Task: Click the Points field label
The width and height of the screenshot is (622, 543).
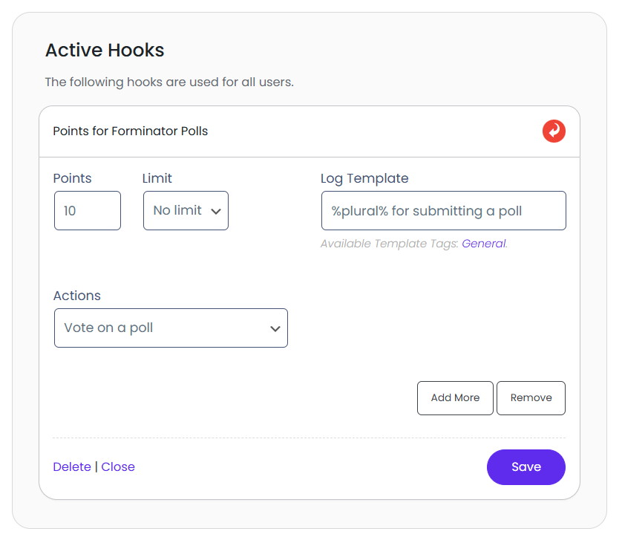Action: (x=73, y=178)
